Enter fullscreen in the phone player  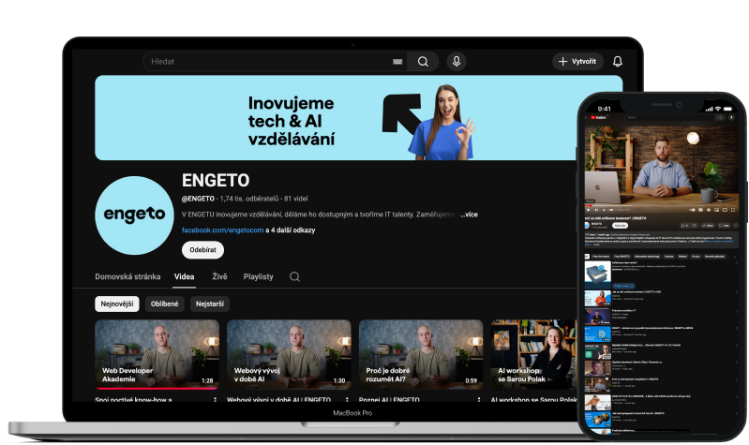pyautogui.click(x=733, y=210)
